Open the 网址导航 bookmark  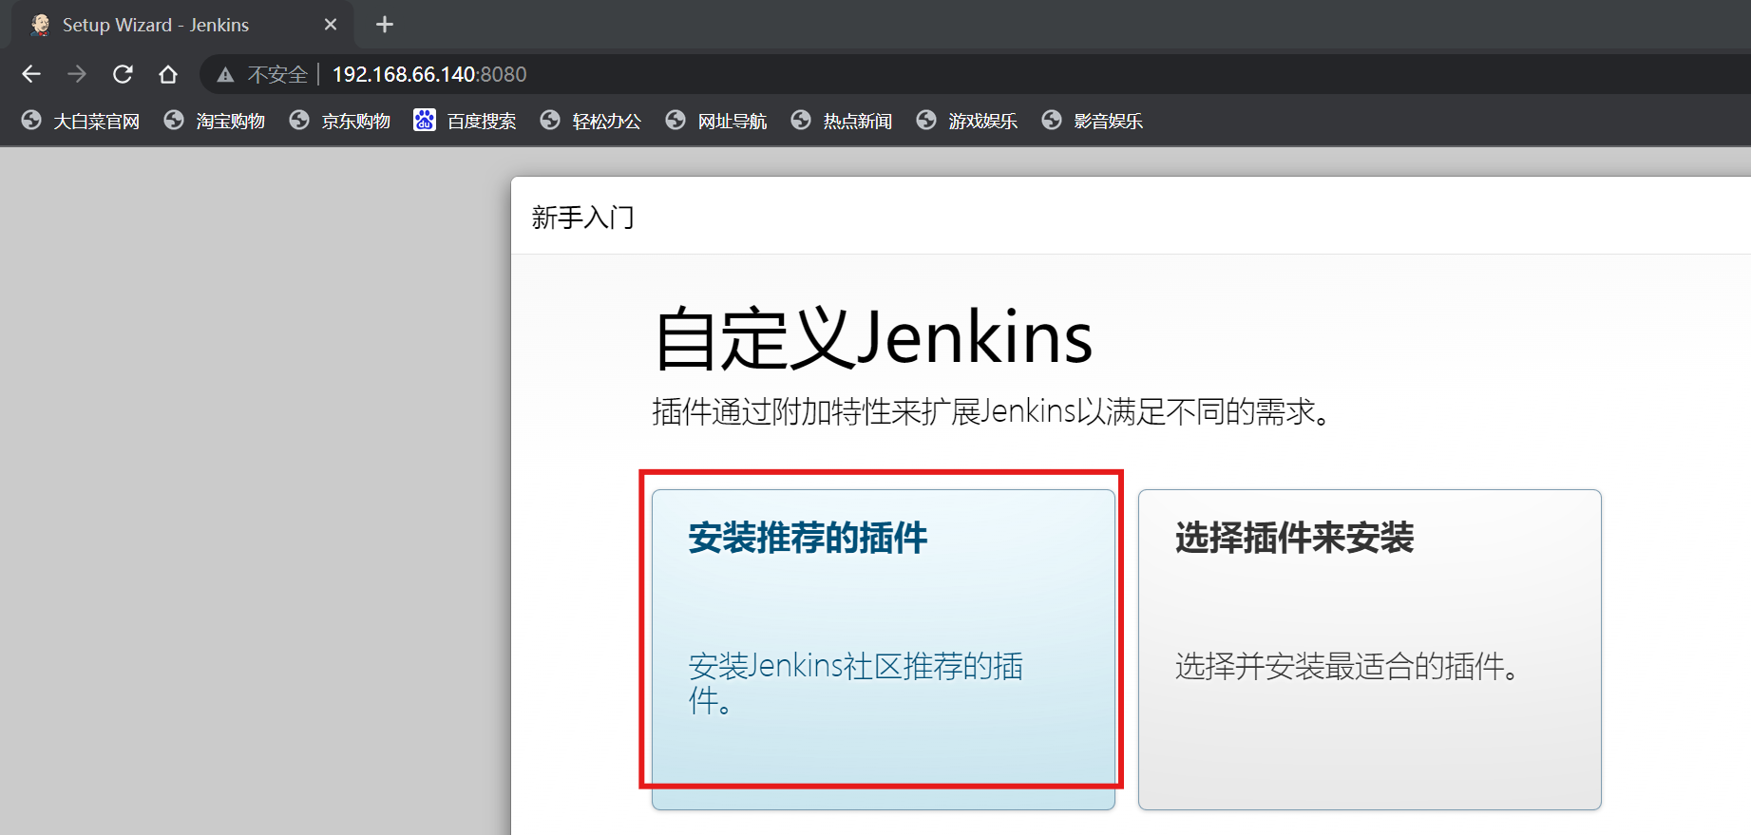[716, 121]
